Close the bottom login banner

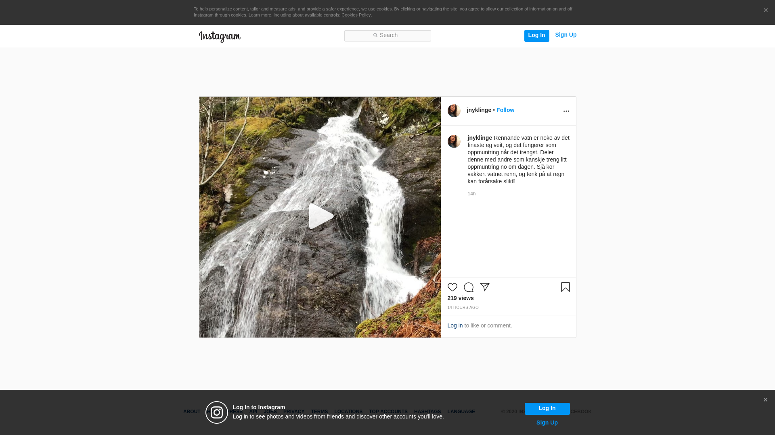pyautogui.click(x=765, y=400)
